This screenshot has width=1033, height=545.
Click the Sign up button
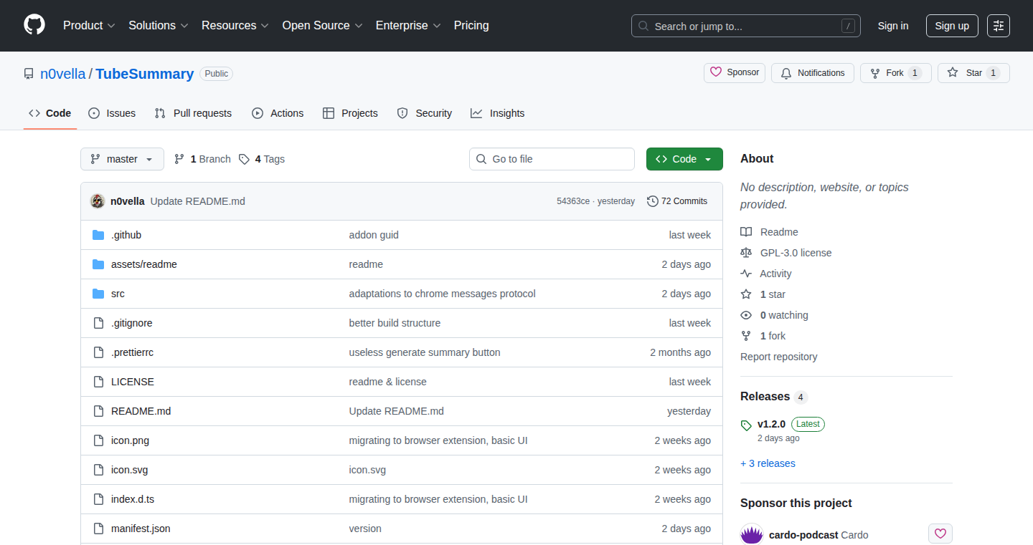click(952, 26)
